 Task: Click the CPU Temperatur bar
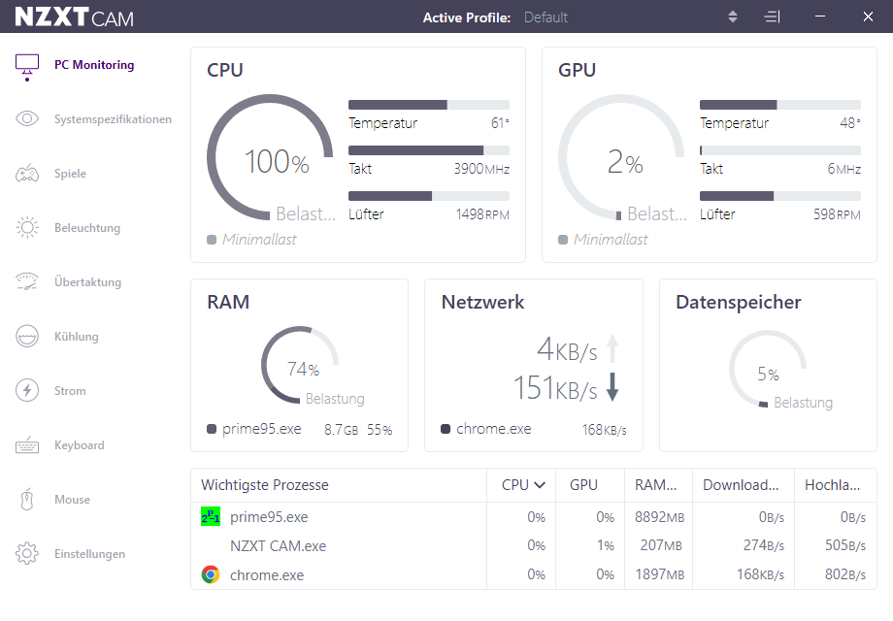429,105
